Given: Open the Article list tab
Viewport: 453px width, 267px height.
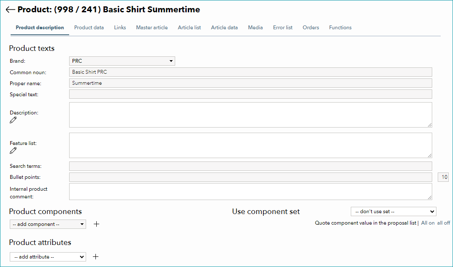Looking at the screenshot, I should tap(189, 28).
